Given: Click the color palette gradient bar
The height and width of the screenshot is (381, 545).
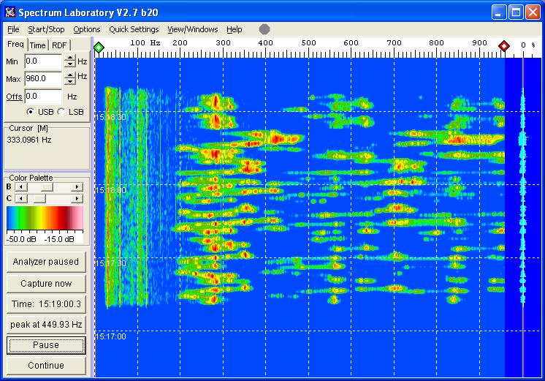Looking at the screenshot, I should [x=45, y=218].
